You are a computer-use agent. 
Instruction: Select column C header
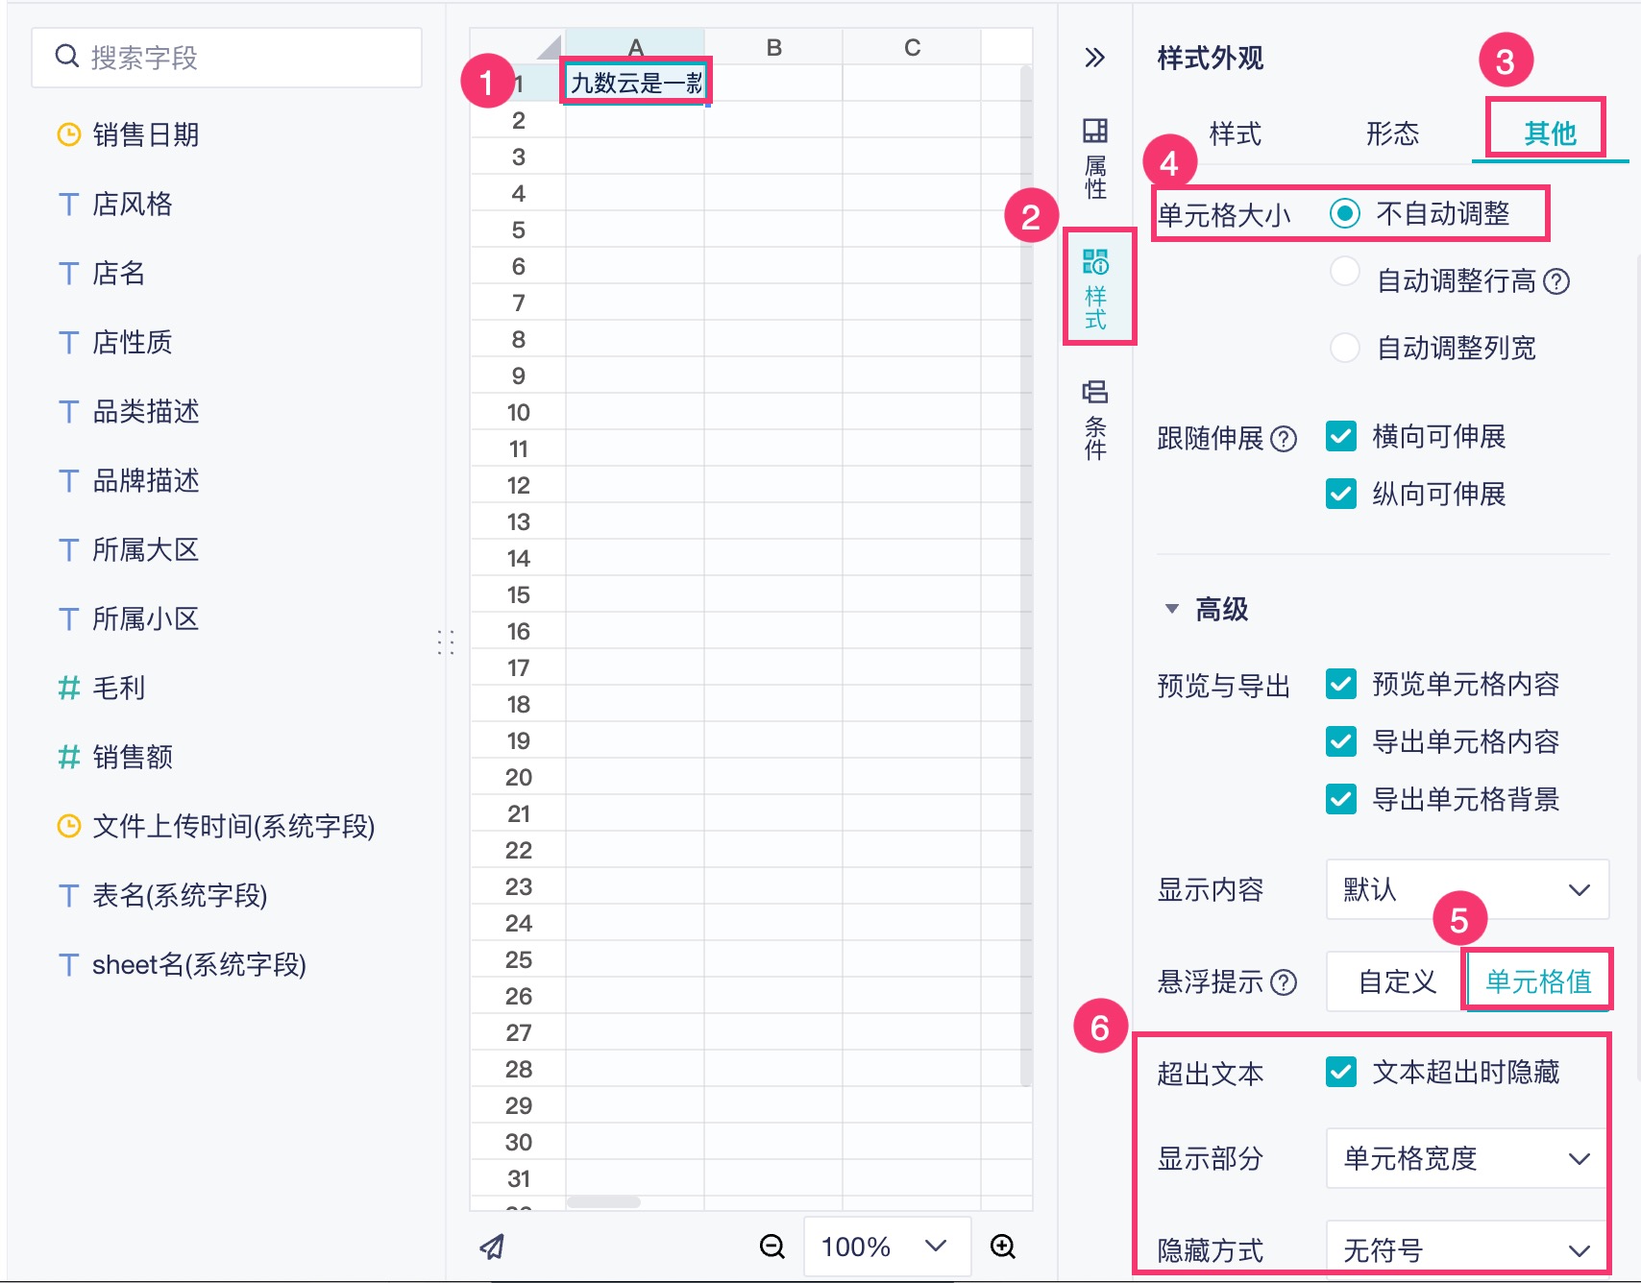tap(912, 47)
